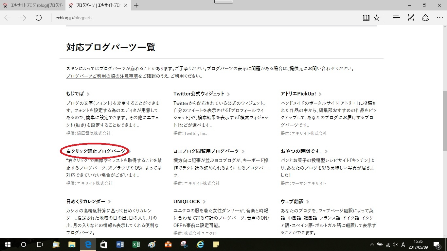Toggle the IME input mode A
Image resolution: width=447 pixels, height=251 pixels.
[403, 244]
